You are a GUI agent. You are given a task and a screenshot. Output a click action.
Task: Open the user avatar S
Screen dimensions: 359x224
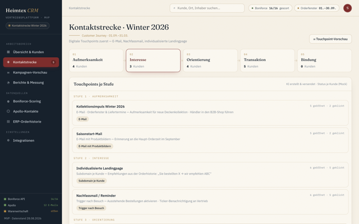tap(347, 8)
